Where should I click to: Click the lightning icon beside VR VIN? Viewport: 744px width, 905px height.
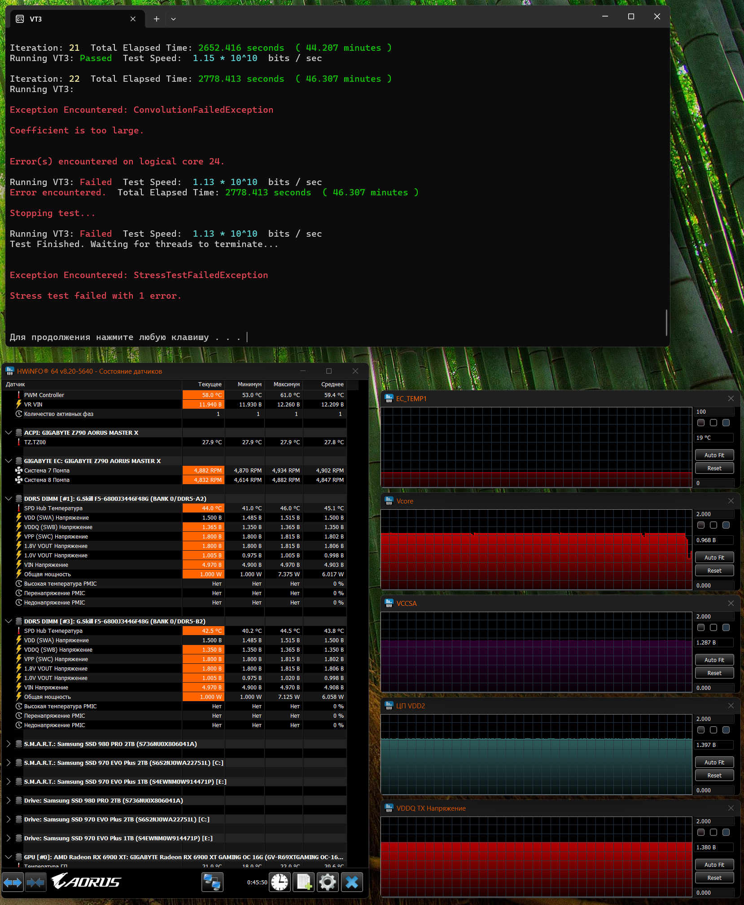pyautogui.click(x=19, y=404)
